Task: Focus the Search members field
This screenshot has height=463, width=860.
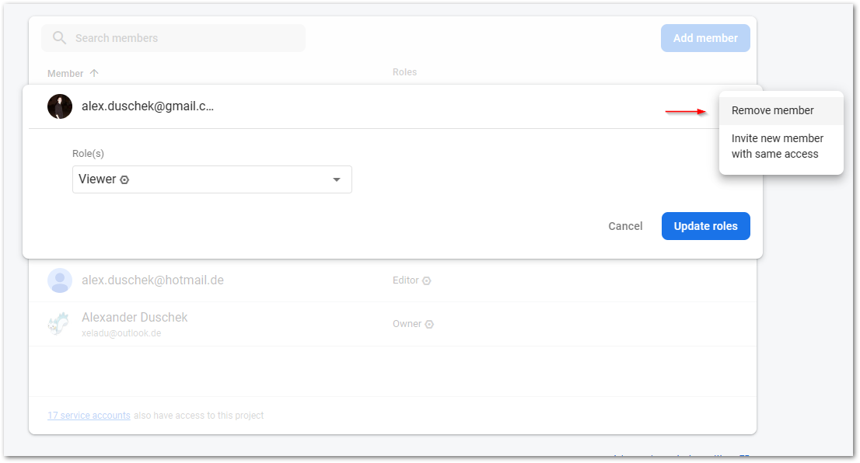Action: pyautogui.click(x=173, y=38)
